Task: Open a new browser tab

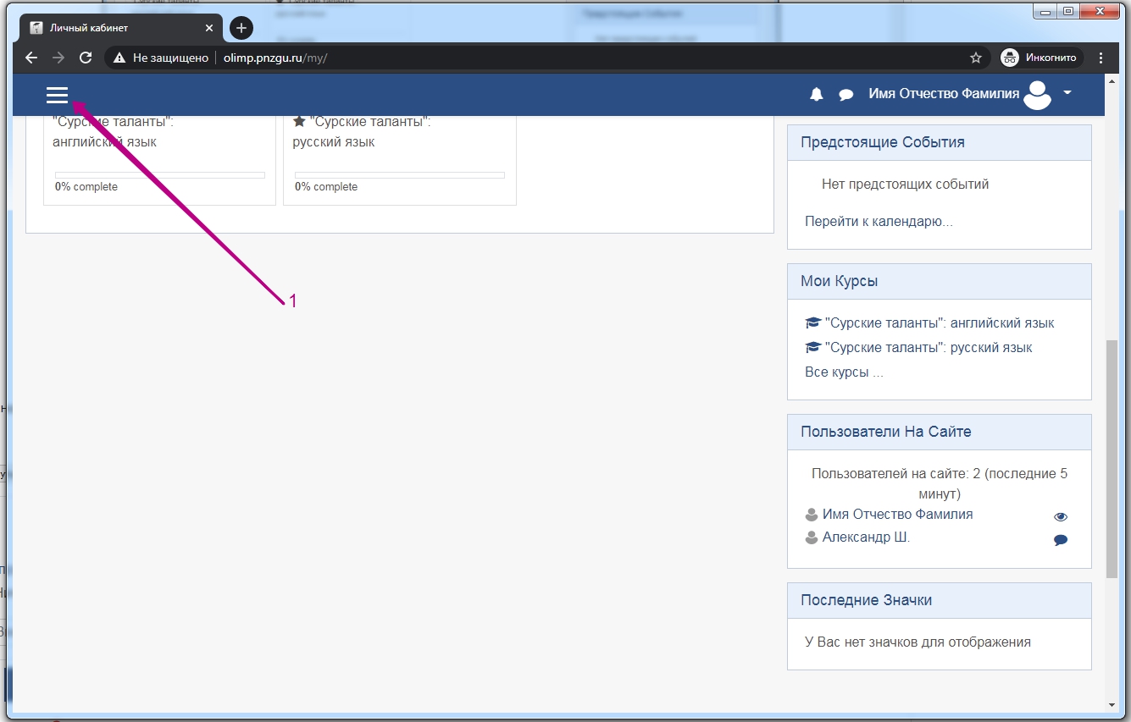Action: [241, 28]
